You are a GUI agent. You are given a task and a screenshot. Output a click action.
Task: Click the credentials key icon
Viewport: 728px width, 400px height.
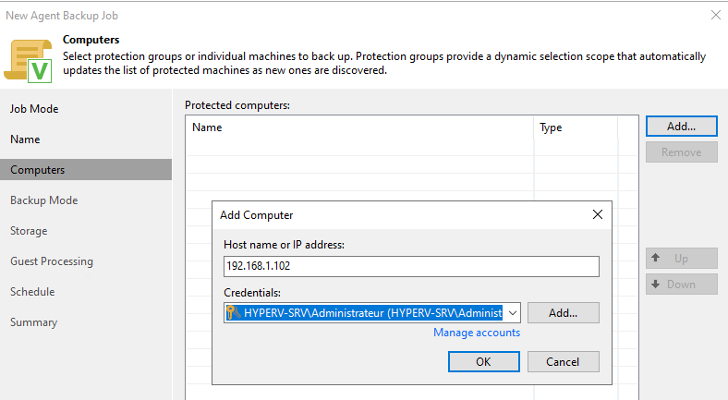pos(234,313)
